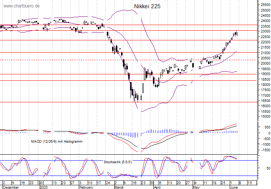Select the 17000 price axis label
271x189 pixels.
point(265,95)
